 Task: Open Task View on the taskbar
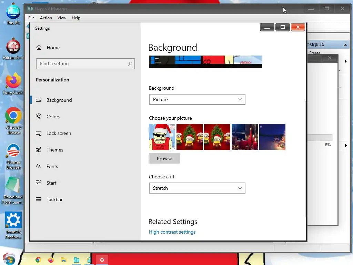click(x=25, y=260)
